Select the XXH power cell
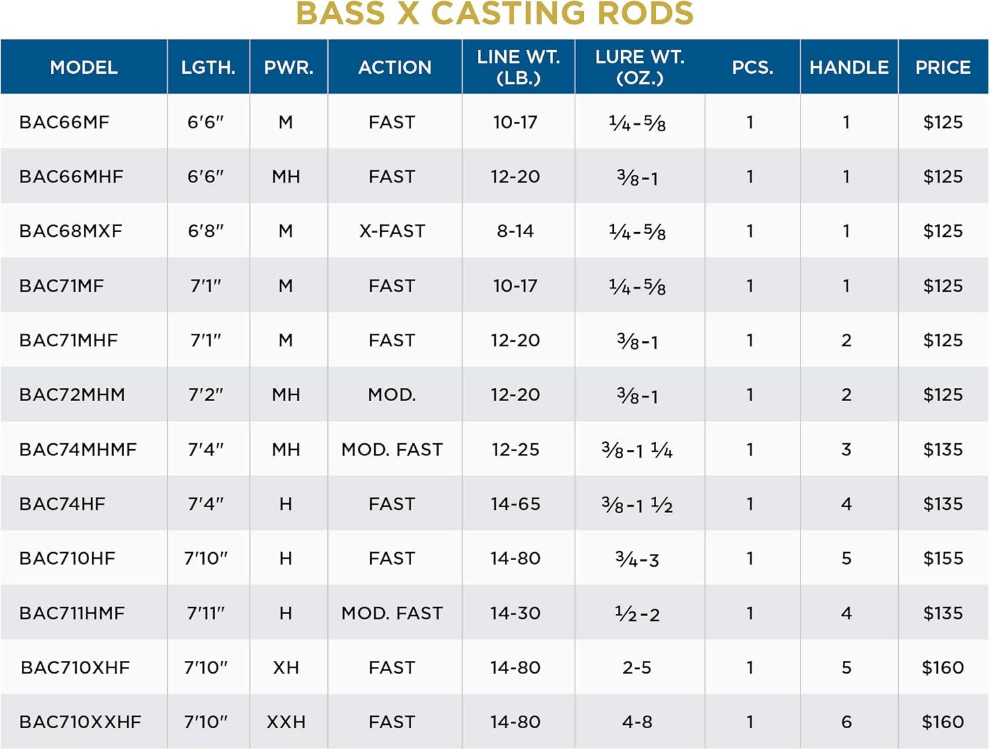The height and width of the screenshot is (750, 990). 286,722
